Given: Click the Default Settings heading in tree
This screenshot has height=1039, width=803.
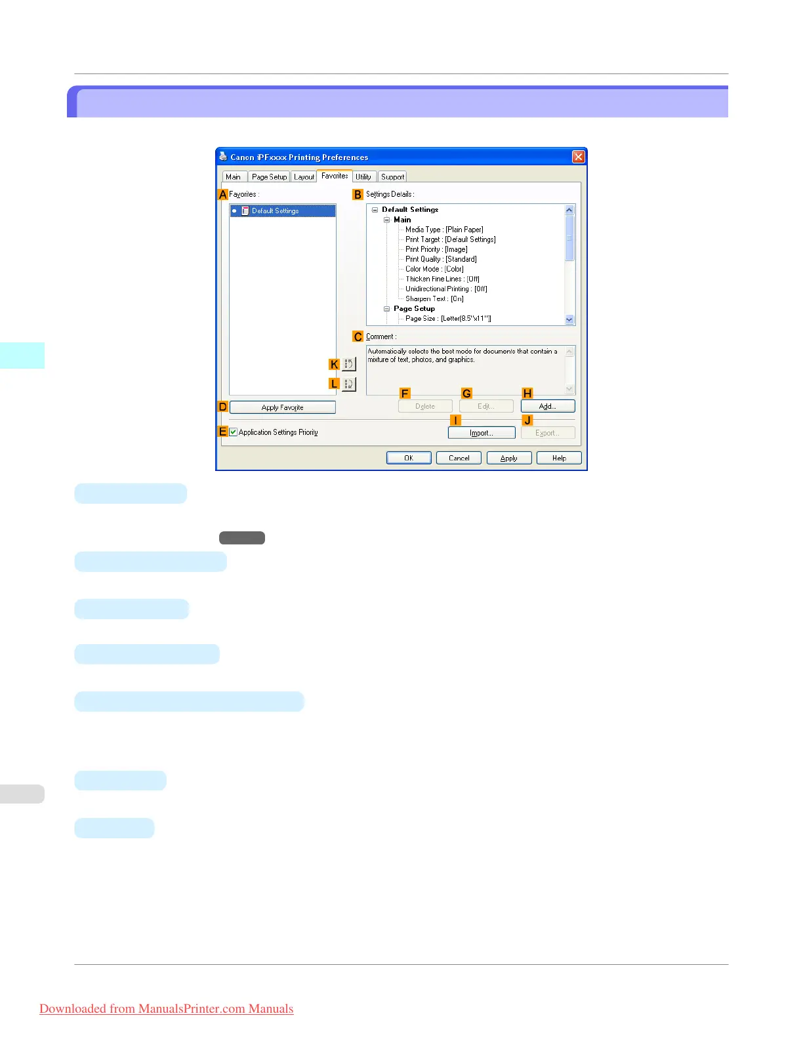Looking at the screenshot, I should pos(410,210).
